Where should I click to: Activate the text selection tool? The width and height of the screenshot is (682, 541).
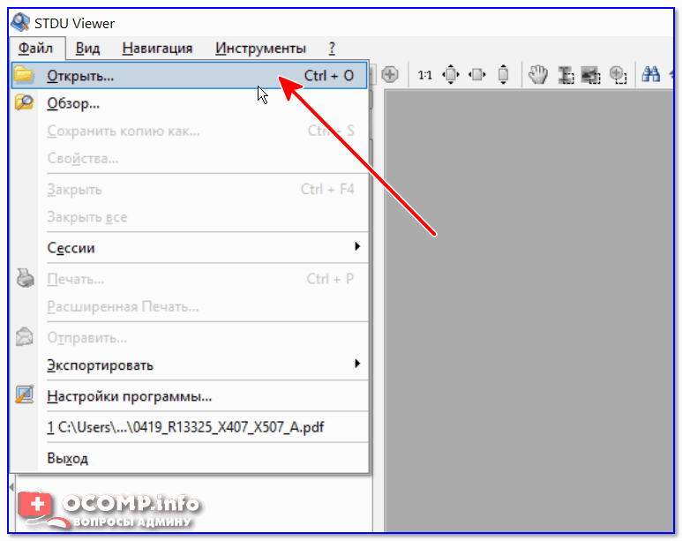coord(566,75)
